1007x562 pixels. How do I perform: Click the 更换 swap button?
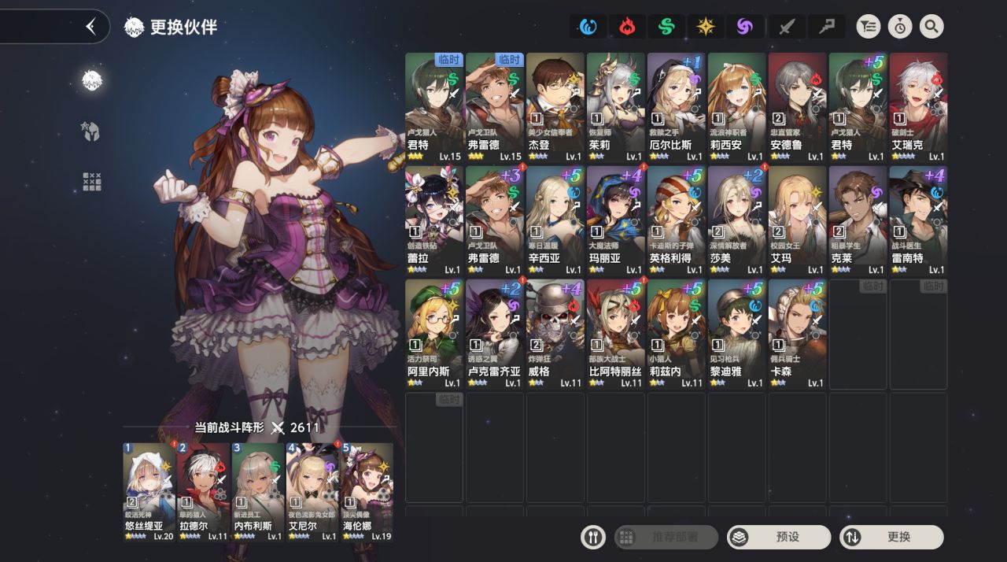[891, 538]
